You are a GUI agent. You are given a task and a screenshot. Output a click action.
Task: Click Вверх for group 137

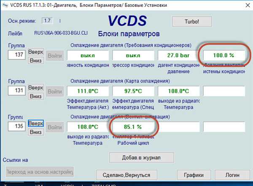(36, 52)
